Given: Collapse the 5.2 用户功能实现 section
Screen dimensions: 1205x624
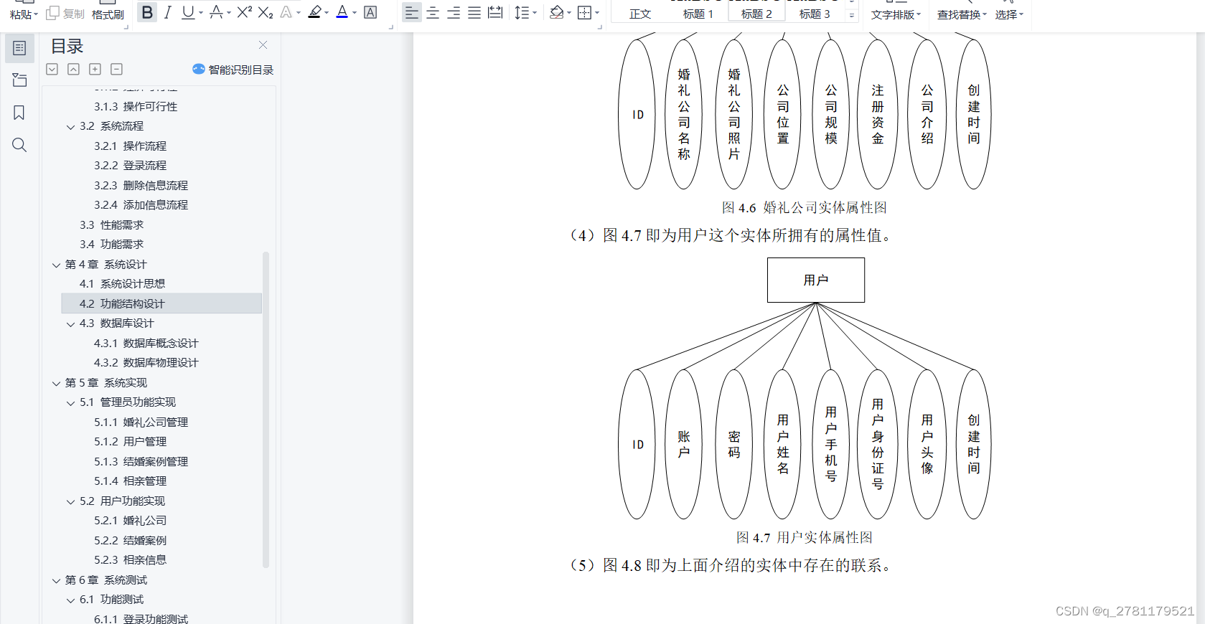Looking at the screenshot, I should tap(70, 501).
